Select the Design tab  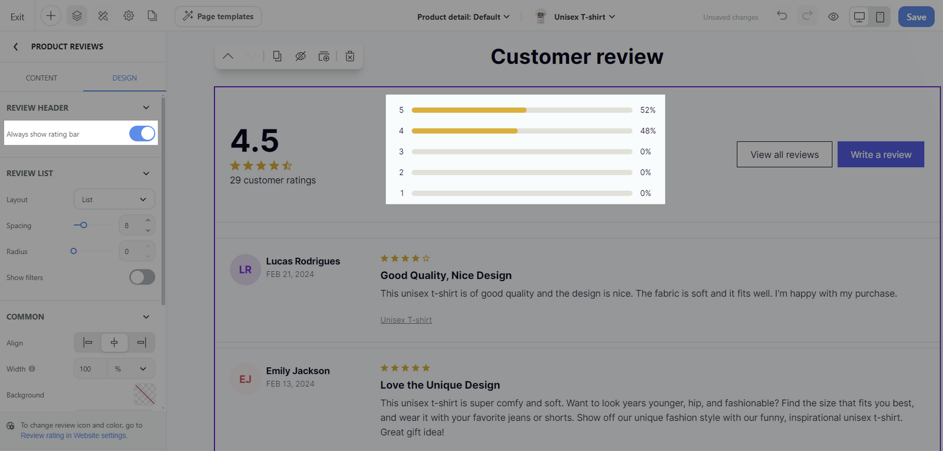coord(124,78)
